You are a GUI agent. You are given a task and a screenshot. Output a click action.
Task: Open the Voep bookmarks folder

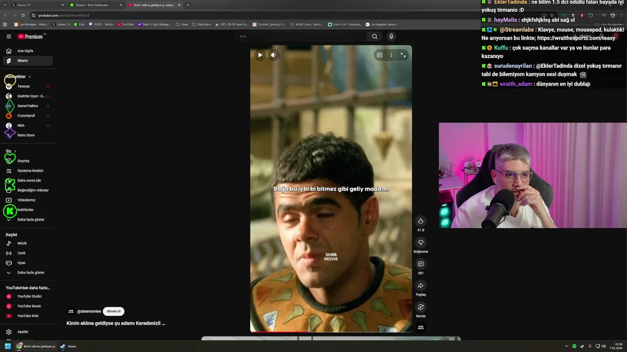tap(182, 24)
